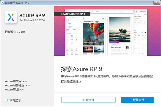Click the 探索Axure RP 9 heading

tap(82, 69)
